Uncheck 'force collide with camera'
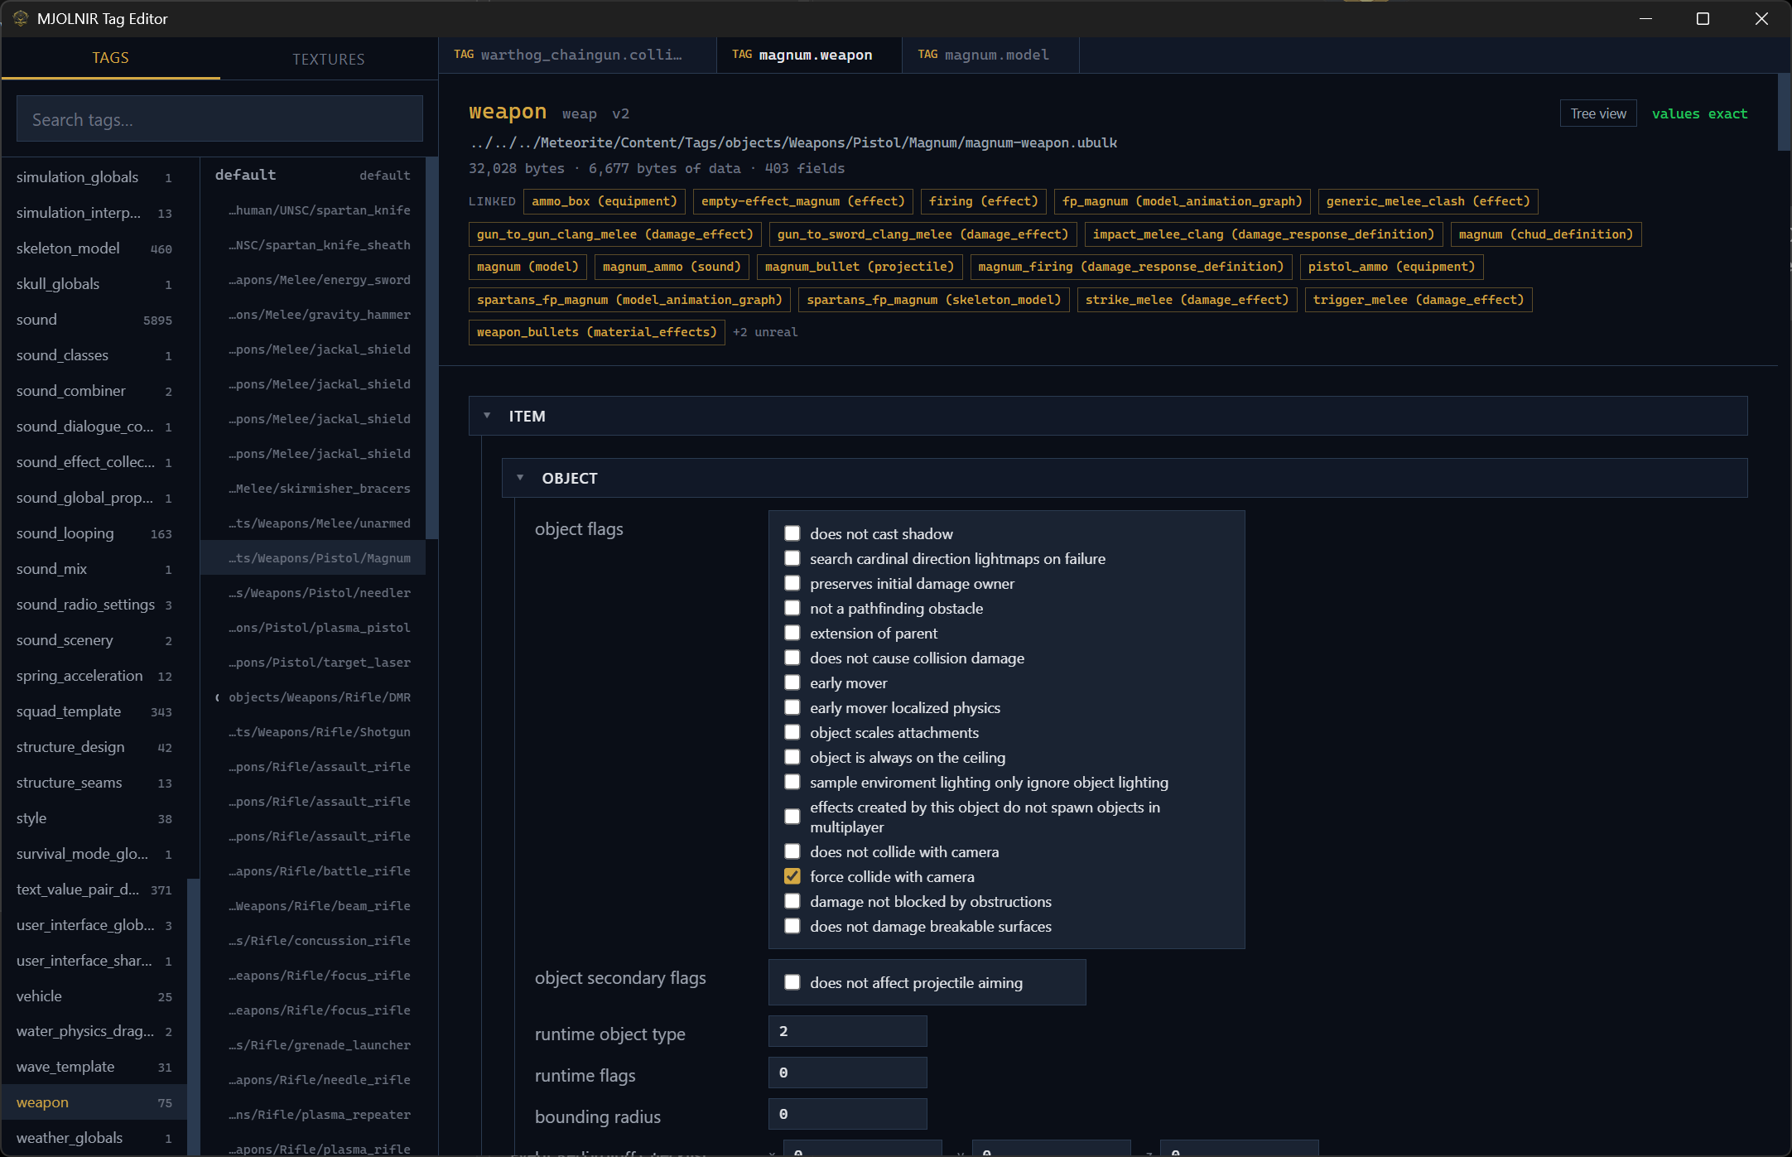Screen dimensions: 1792x1157 click(792, 876)
